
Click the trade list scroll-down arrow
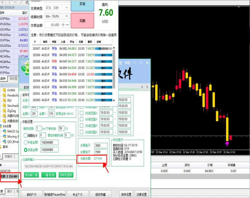(114, 100)
